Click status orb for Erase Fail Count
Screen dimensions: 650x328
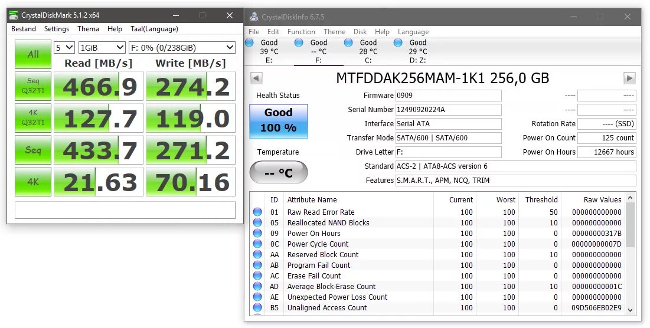(x=257, y=276)
